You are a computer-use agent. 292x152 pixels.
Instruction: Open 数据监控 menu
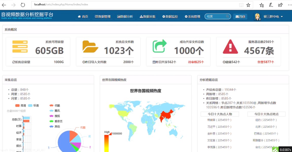(x=170, y=16)
